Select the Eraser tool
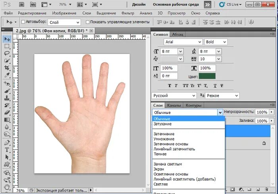 7,112
